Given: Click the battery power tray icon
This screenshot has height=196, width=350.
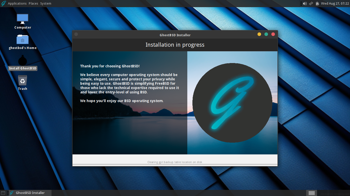Looking at the screenshot, I should coord(317,4).
